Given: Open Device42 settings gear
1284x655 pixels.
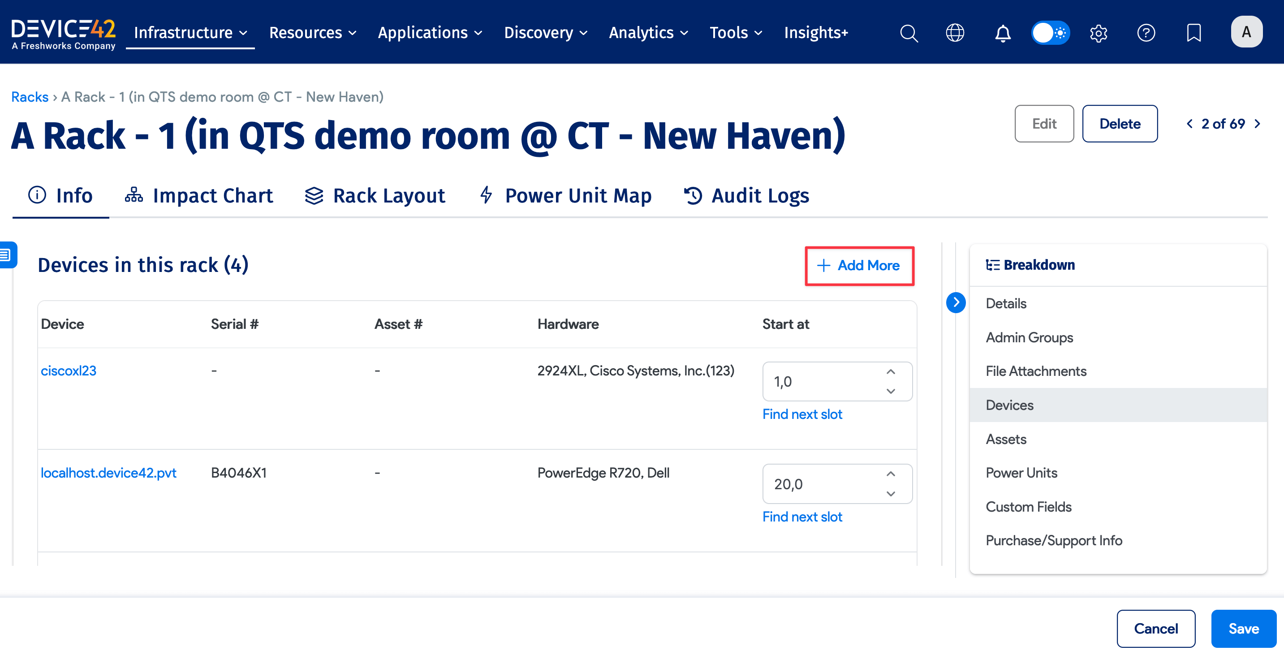Looking at the screenshot, I should click(x=1098, y=32).
